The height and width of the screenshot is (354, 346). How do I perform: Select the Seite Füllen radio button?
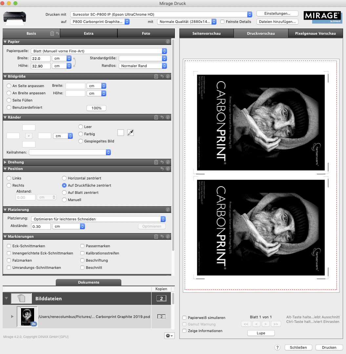tap(9, 100)
